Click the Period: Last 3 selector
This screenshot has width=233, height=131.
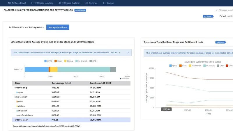point(226,16)
